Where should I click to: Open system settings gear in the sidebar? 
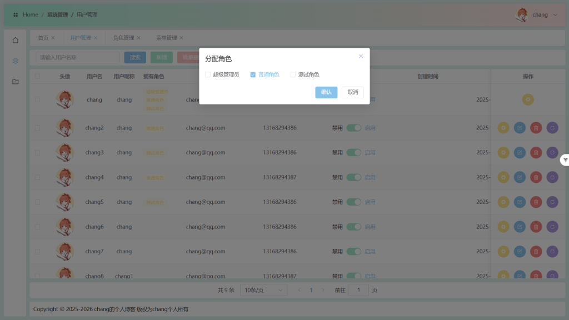pyautogui.click(x=15, y=61)
